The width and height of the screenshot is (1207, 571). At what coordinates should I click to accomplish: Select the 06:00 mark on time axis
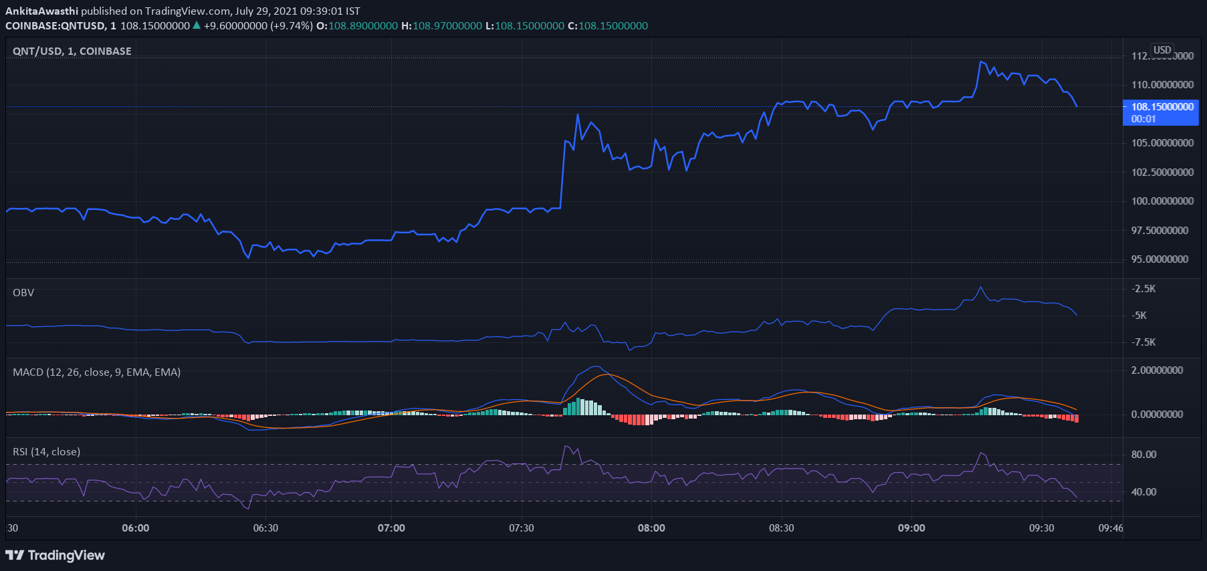pyautogui.click(x=136, y=528)
